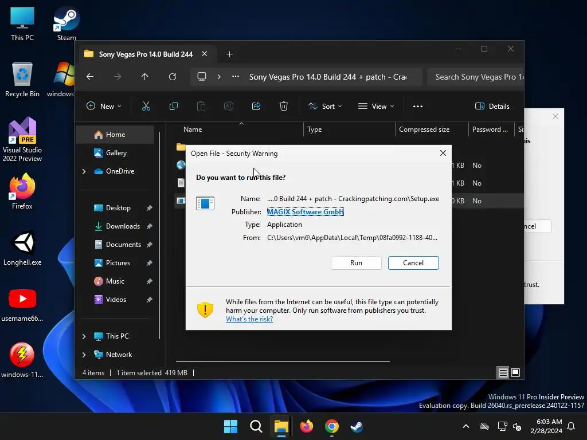The height and width of the screenshot is (440, 587).
Task: Sort by Compressed size column header
Action: 432,129
